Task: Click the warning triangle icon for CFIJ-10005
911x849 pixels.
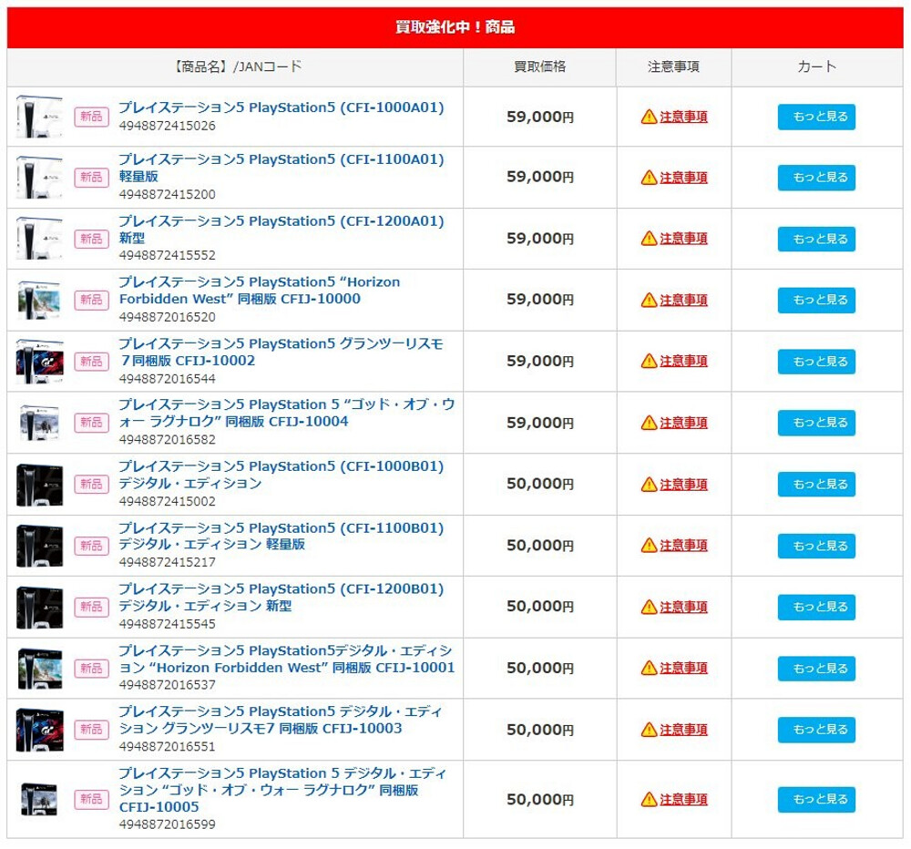Action: [649, 799]
